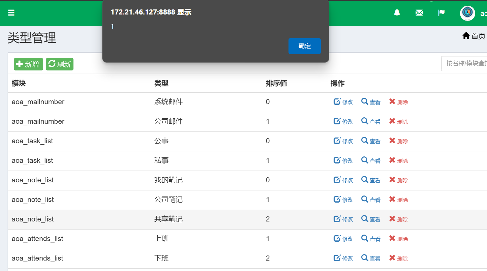The height and width of the screenshot is (271, 487).
Task: Click the 类型 column header
Action: pyautogui.click(x=161, y=83)
